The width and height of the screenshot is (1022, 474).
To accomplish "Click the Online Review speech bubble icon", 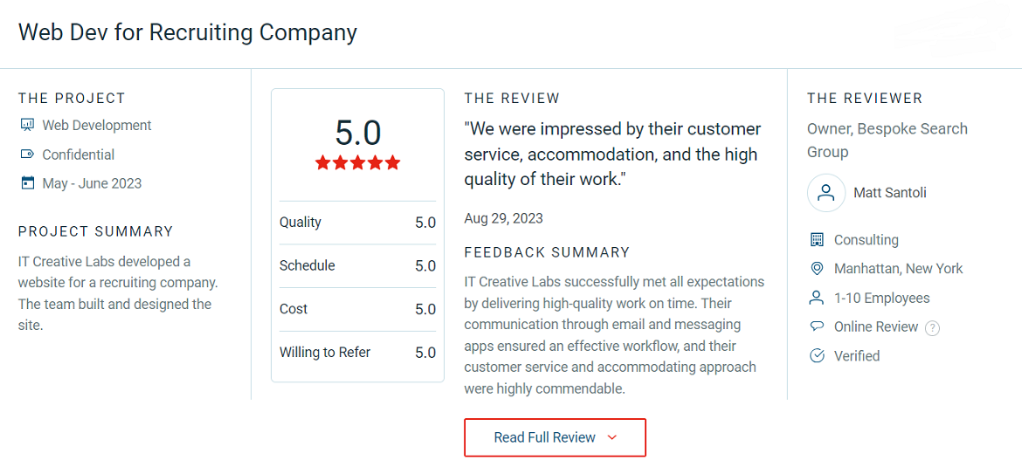I will pyautogui.click(x=817, y=326).
